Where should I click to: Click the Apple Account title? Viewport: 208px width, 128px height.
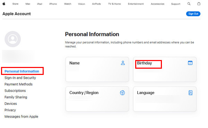(x=17, y=14)
